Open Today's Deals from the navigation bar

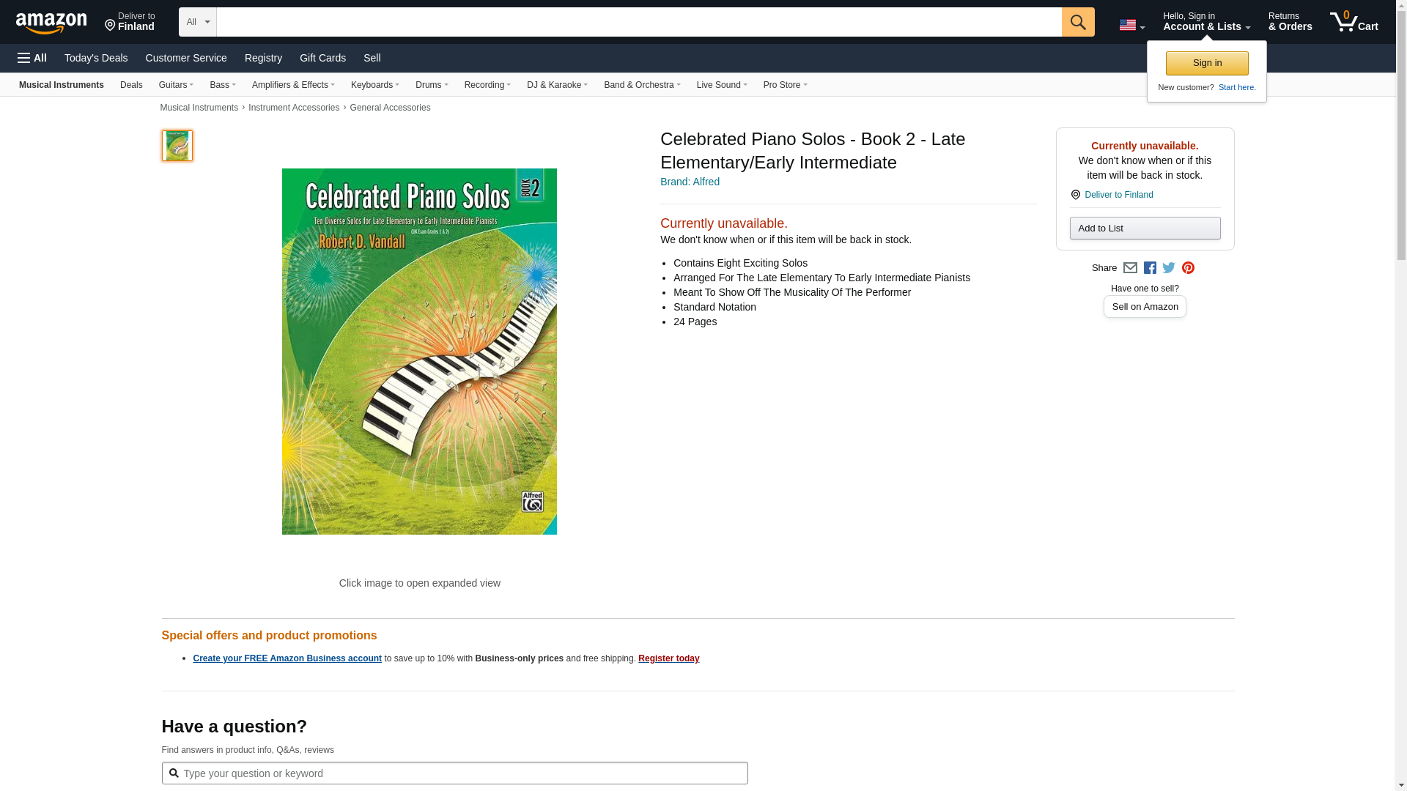coord(96,58)
